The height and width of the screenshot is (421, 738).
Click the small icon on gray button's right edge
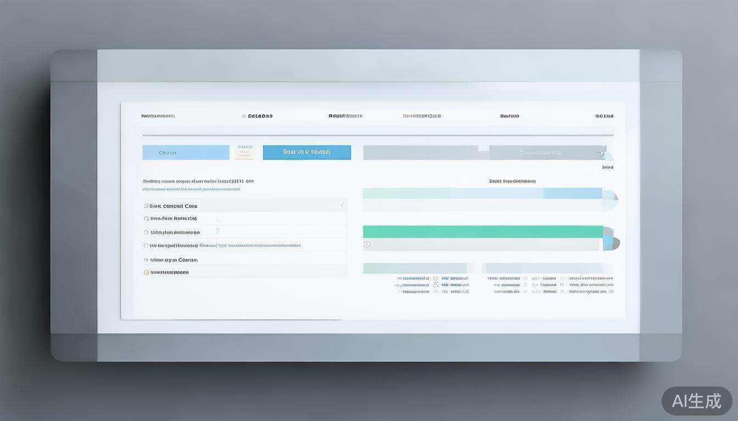(603, 153)
